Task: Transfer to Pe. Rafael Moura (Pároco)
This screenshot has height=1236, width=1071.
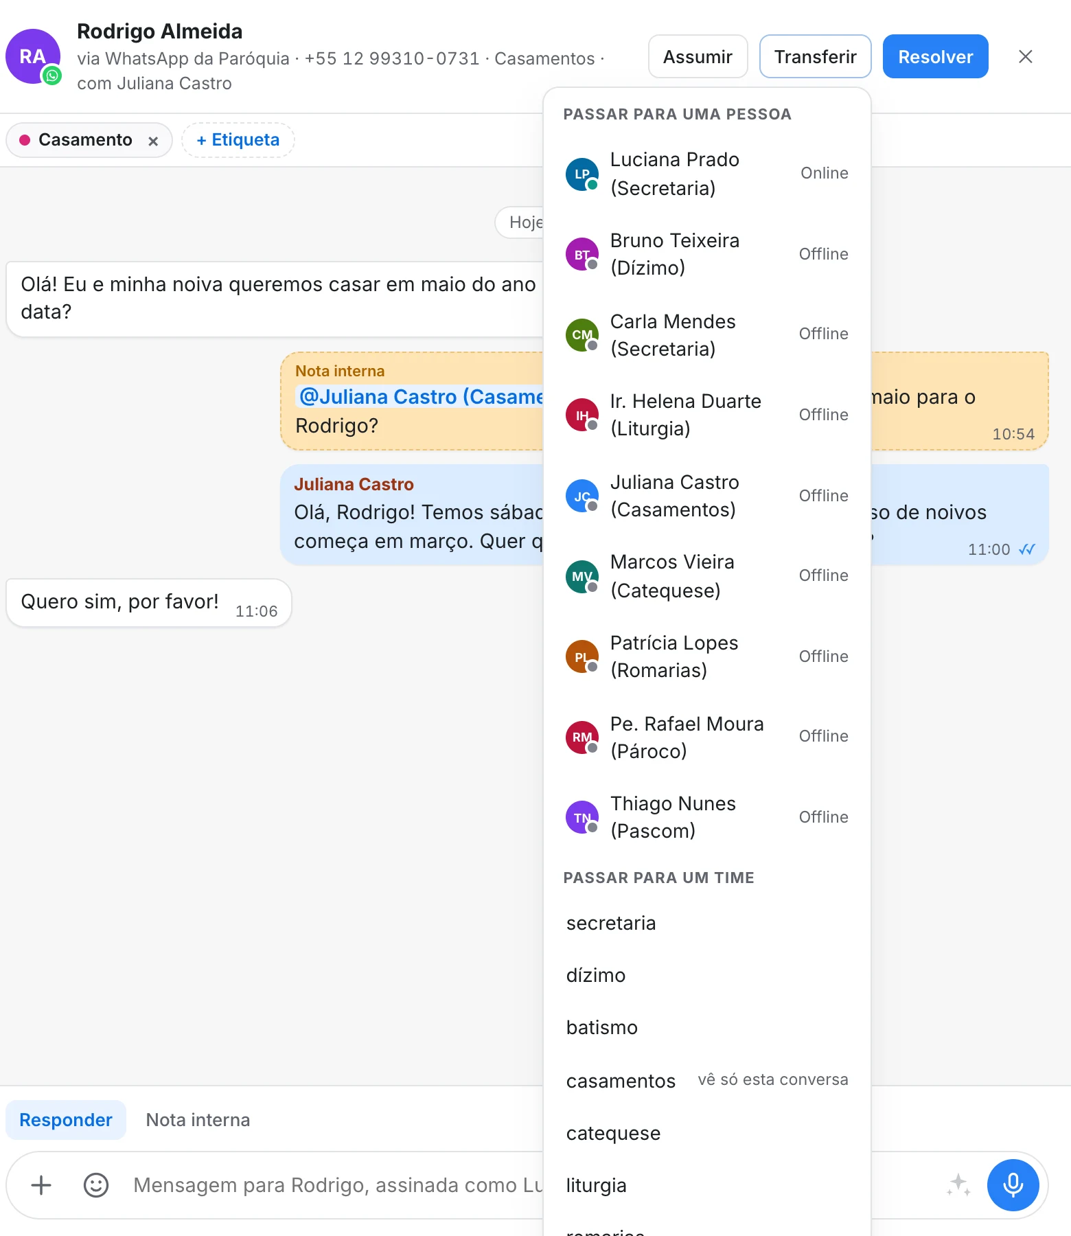Action: click(707, 737)
